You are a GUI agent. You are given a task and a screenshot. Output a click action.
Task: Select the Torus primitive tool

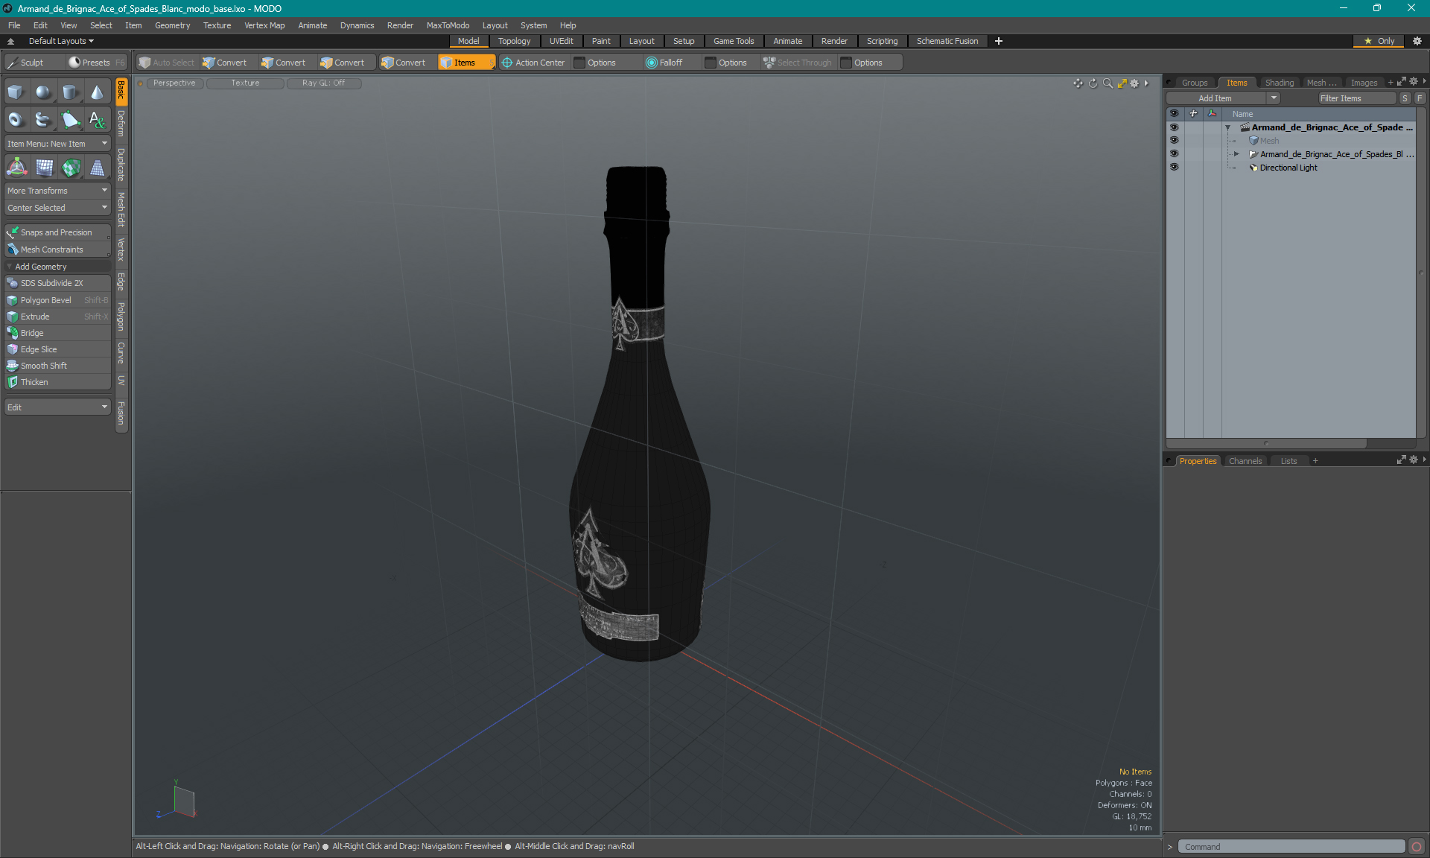click(x=16, y=119)
